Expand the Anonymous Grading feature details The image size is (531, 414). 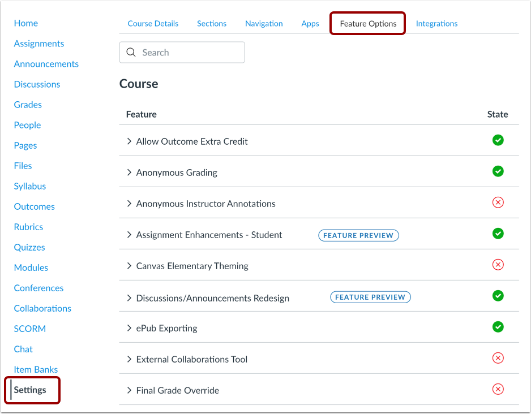(129, 172)
